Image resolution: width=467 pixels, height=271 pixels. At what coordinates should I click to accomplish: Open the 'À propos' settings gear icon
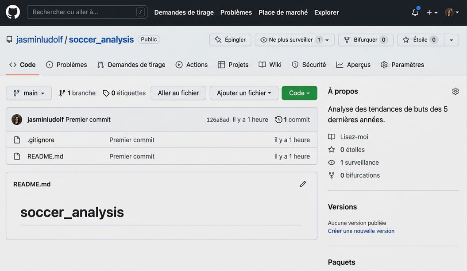pyautogui.click(x=455, y=91)
